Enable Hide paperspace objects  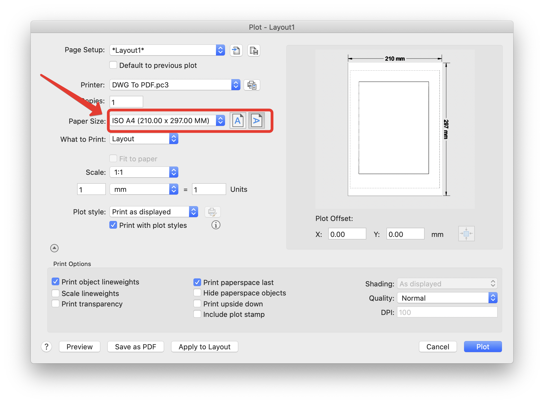197,293
